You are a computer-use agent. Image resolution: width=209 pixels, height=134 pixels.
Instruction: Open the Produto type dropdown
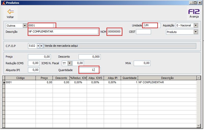click(x=196, y=32)
